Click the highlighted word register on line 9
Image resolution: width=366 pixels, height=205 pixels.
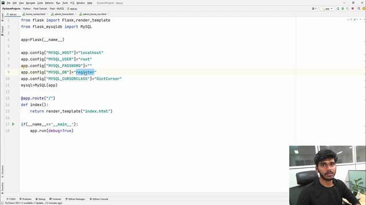[85, 72]
